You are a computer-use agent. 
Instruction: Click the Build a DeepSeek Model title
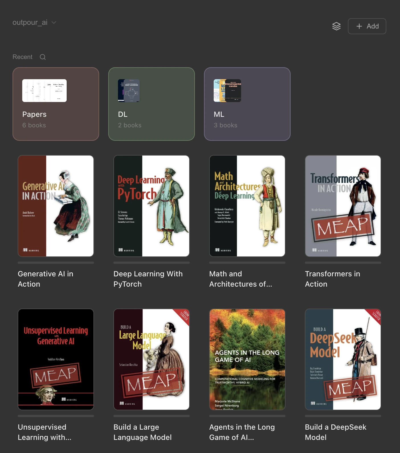(x=336, y=432)
